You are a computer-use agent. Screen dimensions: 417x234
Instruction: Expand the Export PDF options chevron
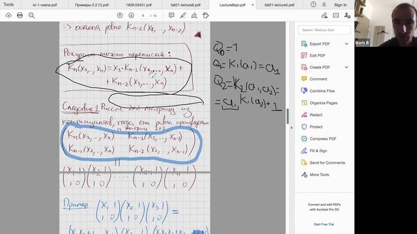[347, 44]
